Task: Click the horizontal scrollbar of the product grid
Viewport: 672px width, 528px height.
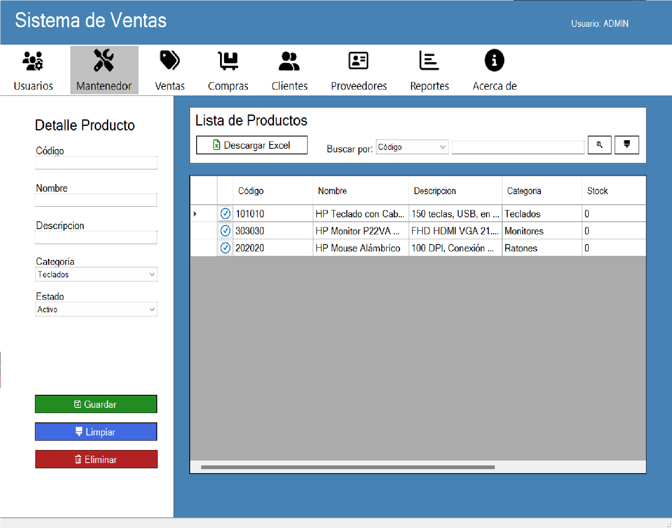Action: [348, 467]
